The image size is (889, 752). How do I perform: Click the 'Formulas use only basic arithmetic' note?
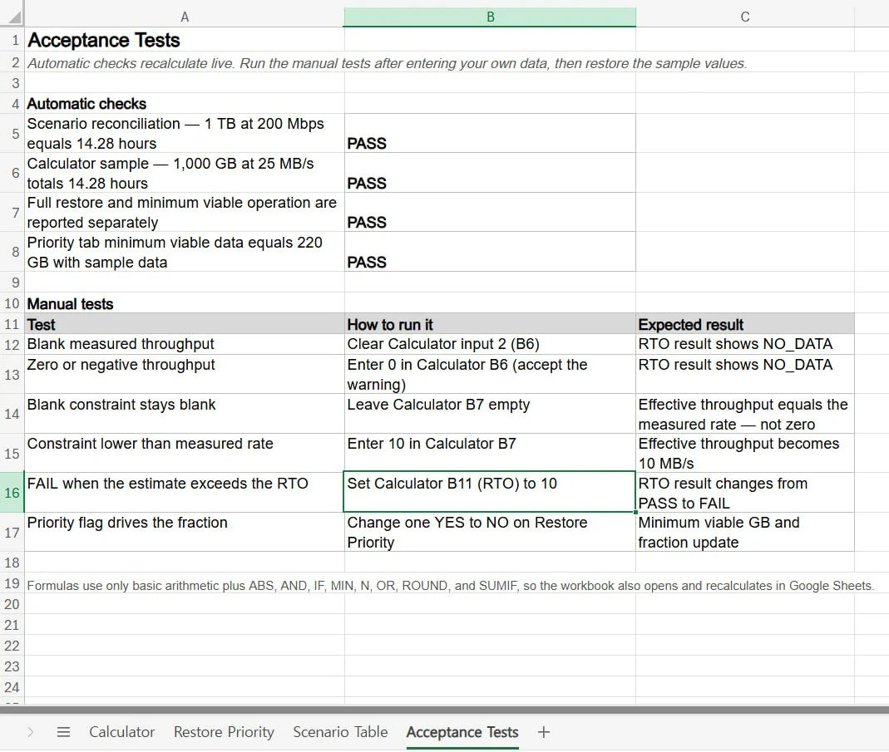tap(451, 585)
